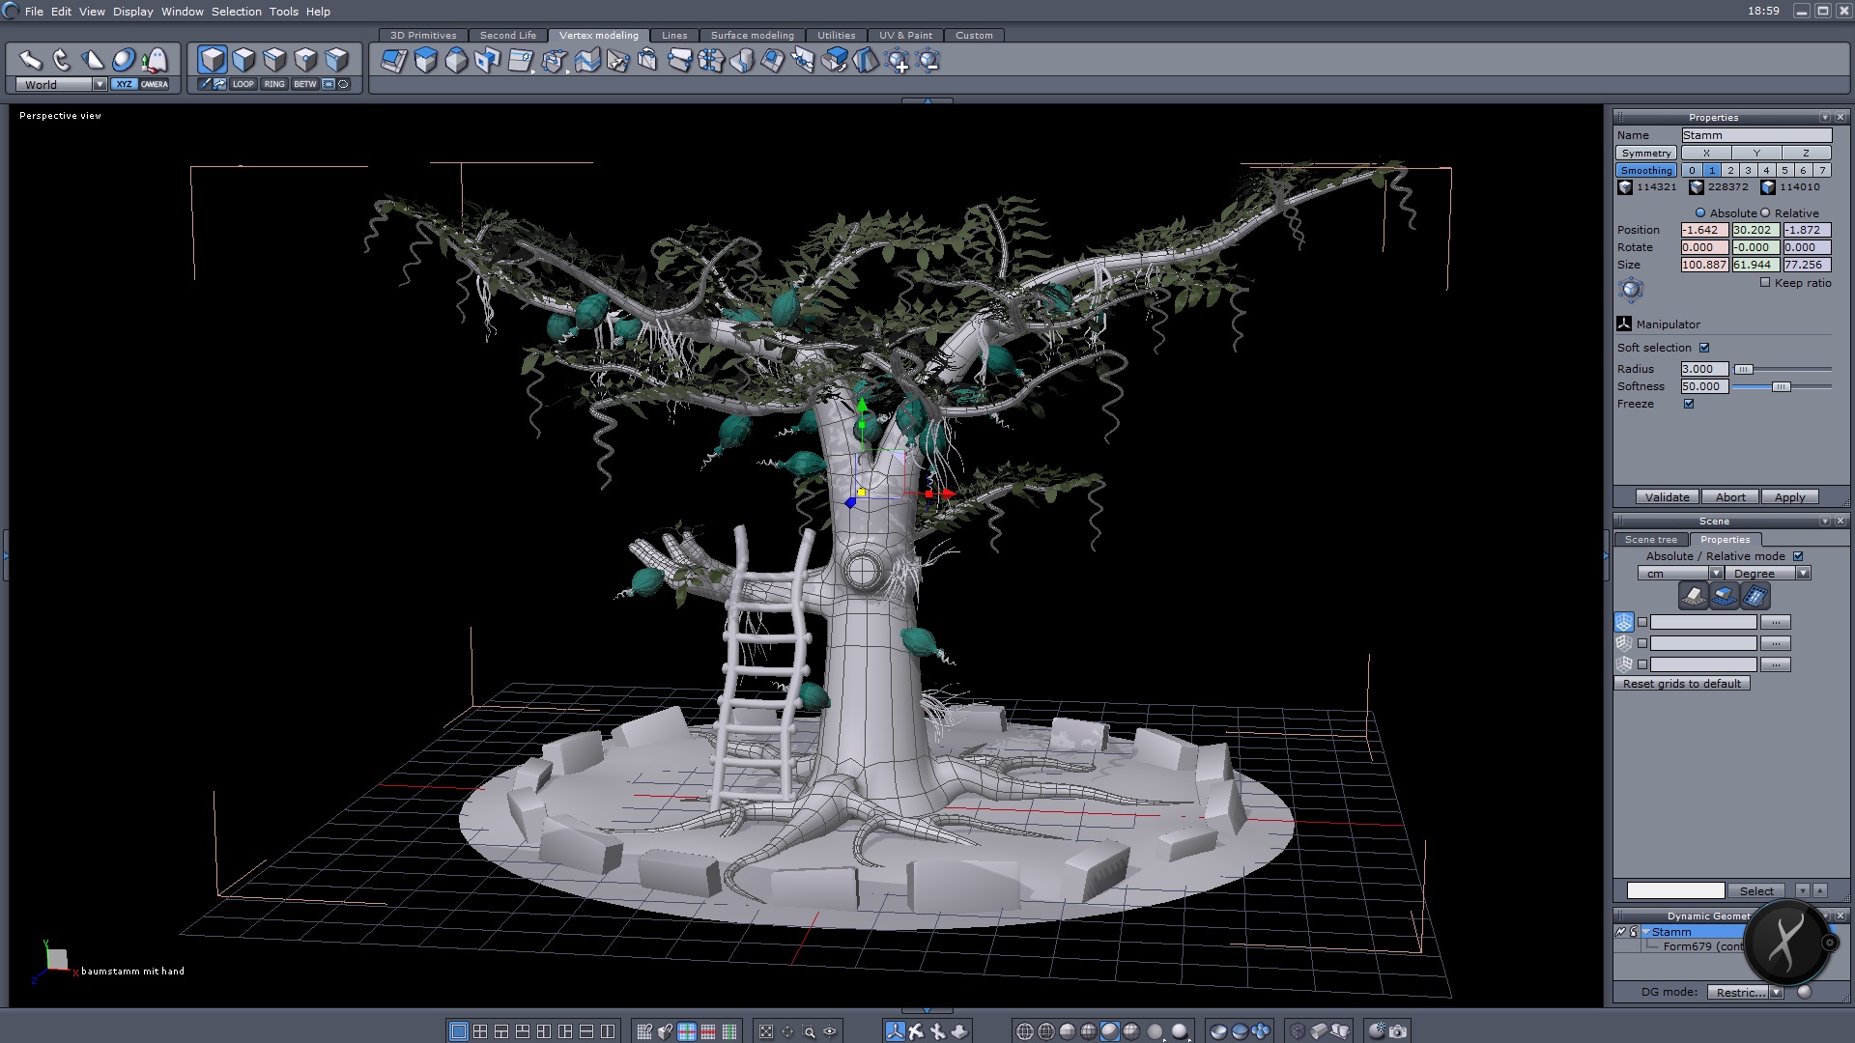This screenshot has height=1043, width=1855.
Task: Click the eye view icon in bottom toolbar
Action: pyautogui.click(x=830, y=1031)
